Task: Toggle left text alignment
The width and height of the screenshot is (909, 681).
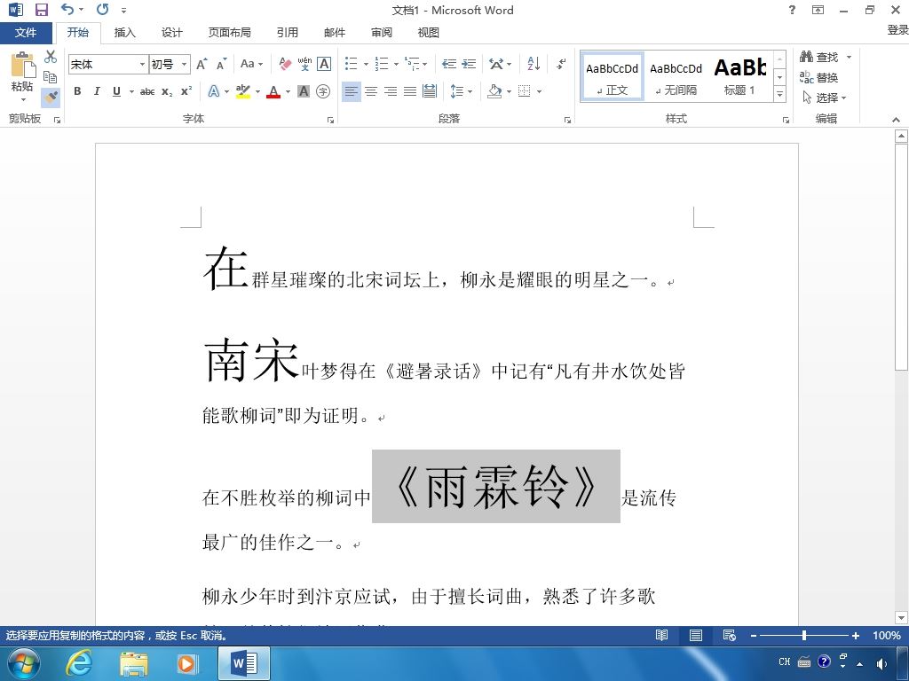Action: click(x=352, y=91)
